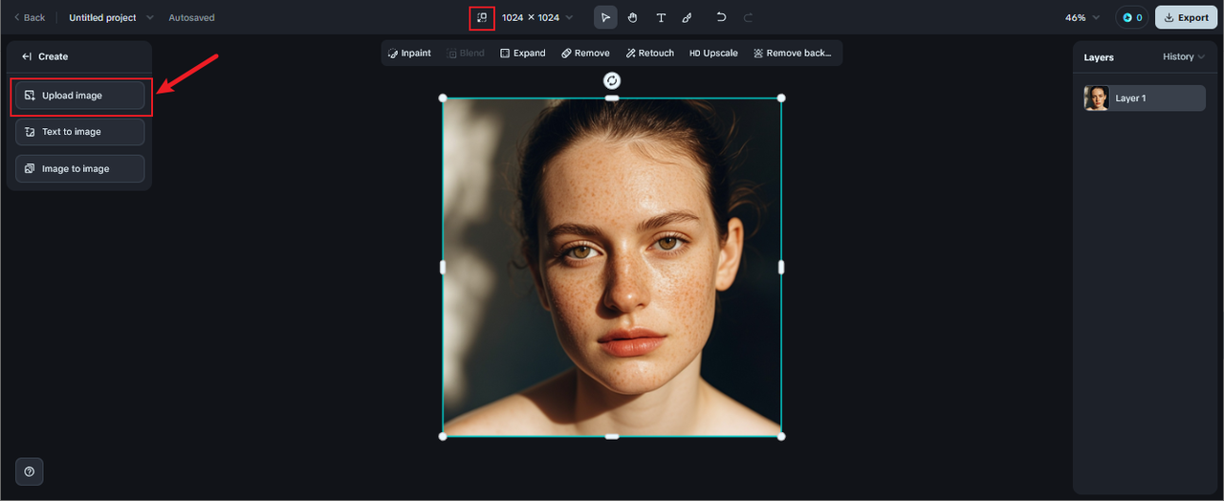Export the project
Screen dimensions: 1224x501
1186,17
